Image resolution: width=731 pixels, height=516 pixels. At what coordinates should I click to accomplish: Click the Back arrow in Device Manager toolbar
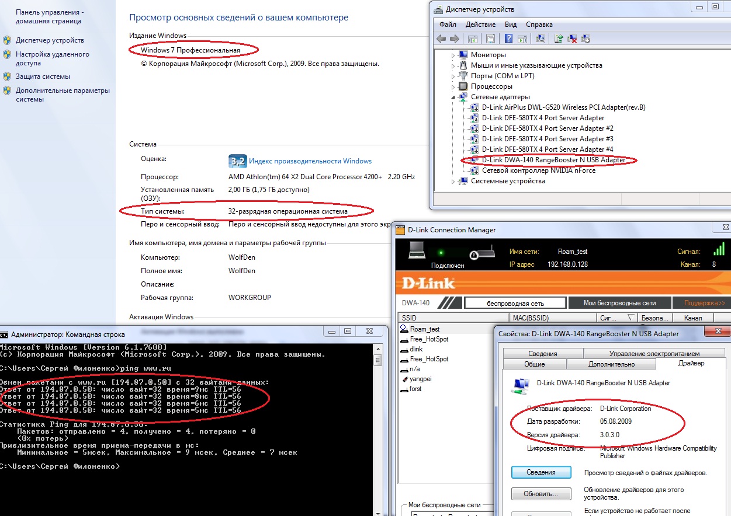coord(441,39)
